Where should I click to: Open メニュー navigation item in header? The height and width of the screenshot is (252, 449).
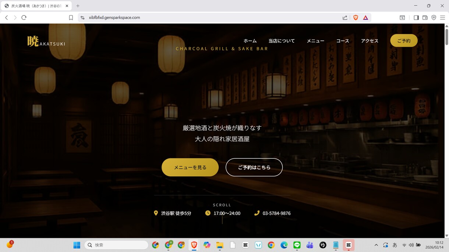pyautogui.click(x=315, y=41)
